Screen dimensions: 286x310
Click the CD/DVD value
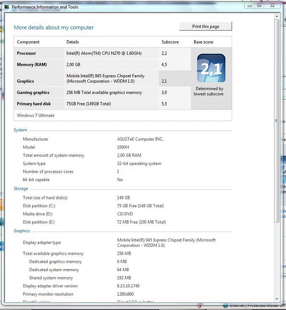click(x=125, y=214)
